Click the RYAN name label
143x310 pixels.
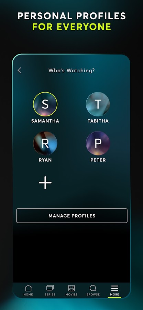[x=45, y=160]
